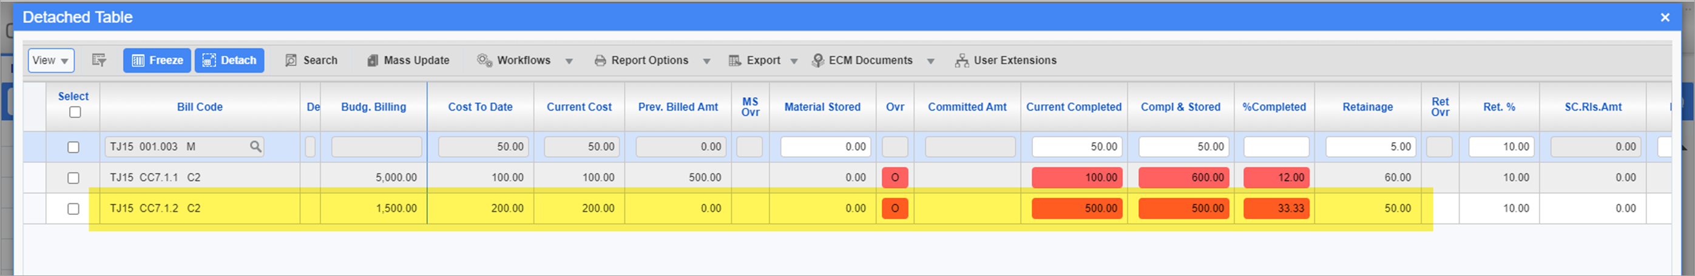Click the Workflows gear icon

pos(484,61)
